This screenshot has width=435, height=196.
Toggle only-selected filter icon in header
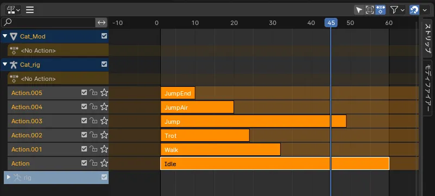tap(380, 10)
